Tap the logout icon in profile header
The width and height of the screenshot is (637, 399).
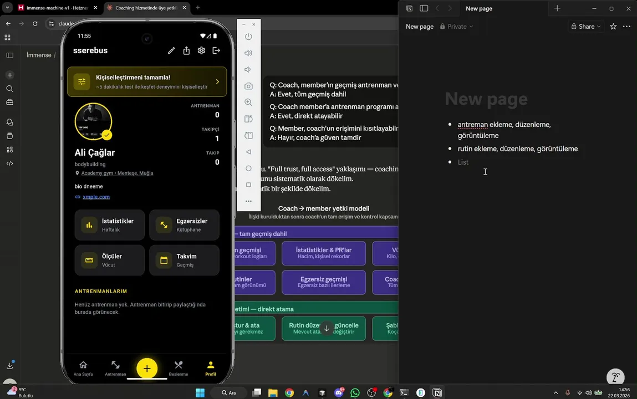tap(216, 50)
